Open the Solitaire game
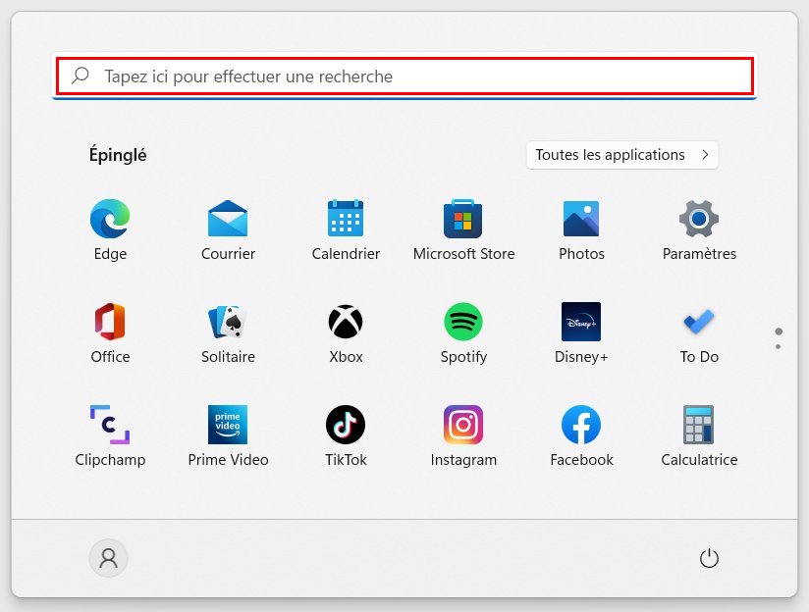 click(228, 333)
